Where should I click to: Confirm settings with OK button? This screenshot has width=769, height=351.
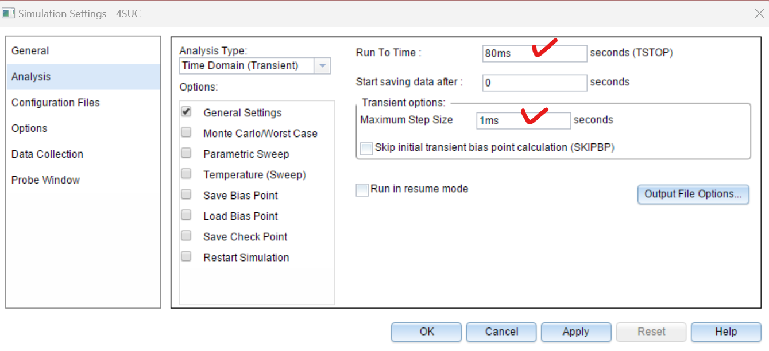(427, 332)
